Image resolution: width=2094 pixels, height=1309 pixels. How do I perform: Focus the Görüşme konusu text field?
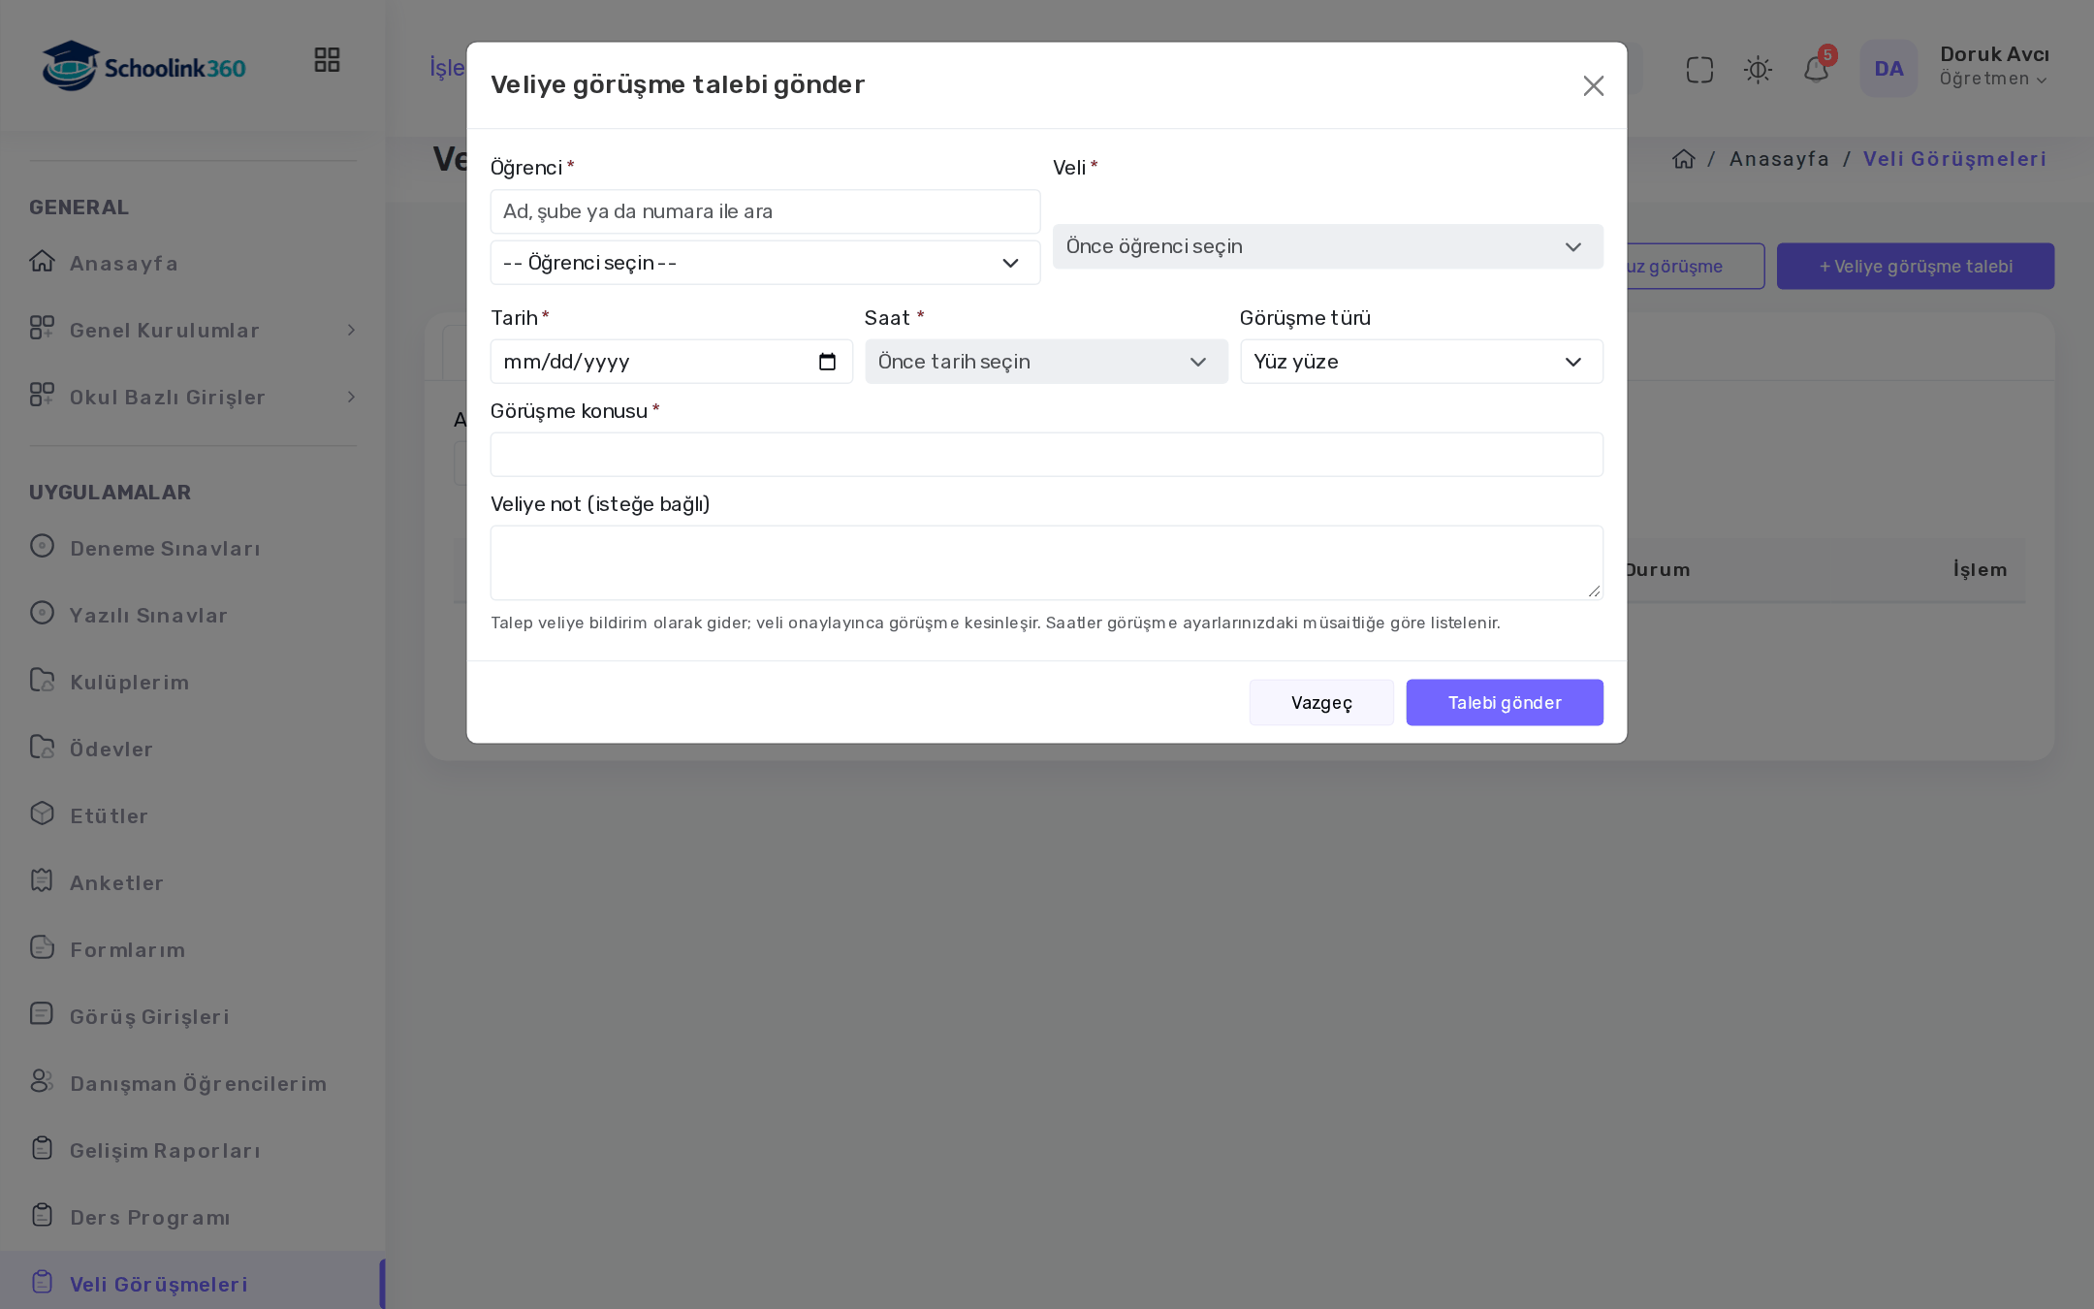pos(1046,455)
